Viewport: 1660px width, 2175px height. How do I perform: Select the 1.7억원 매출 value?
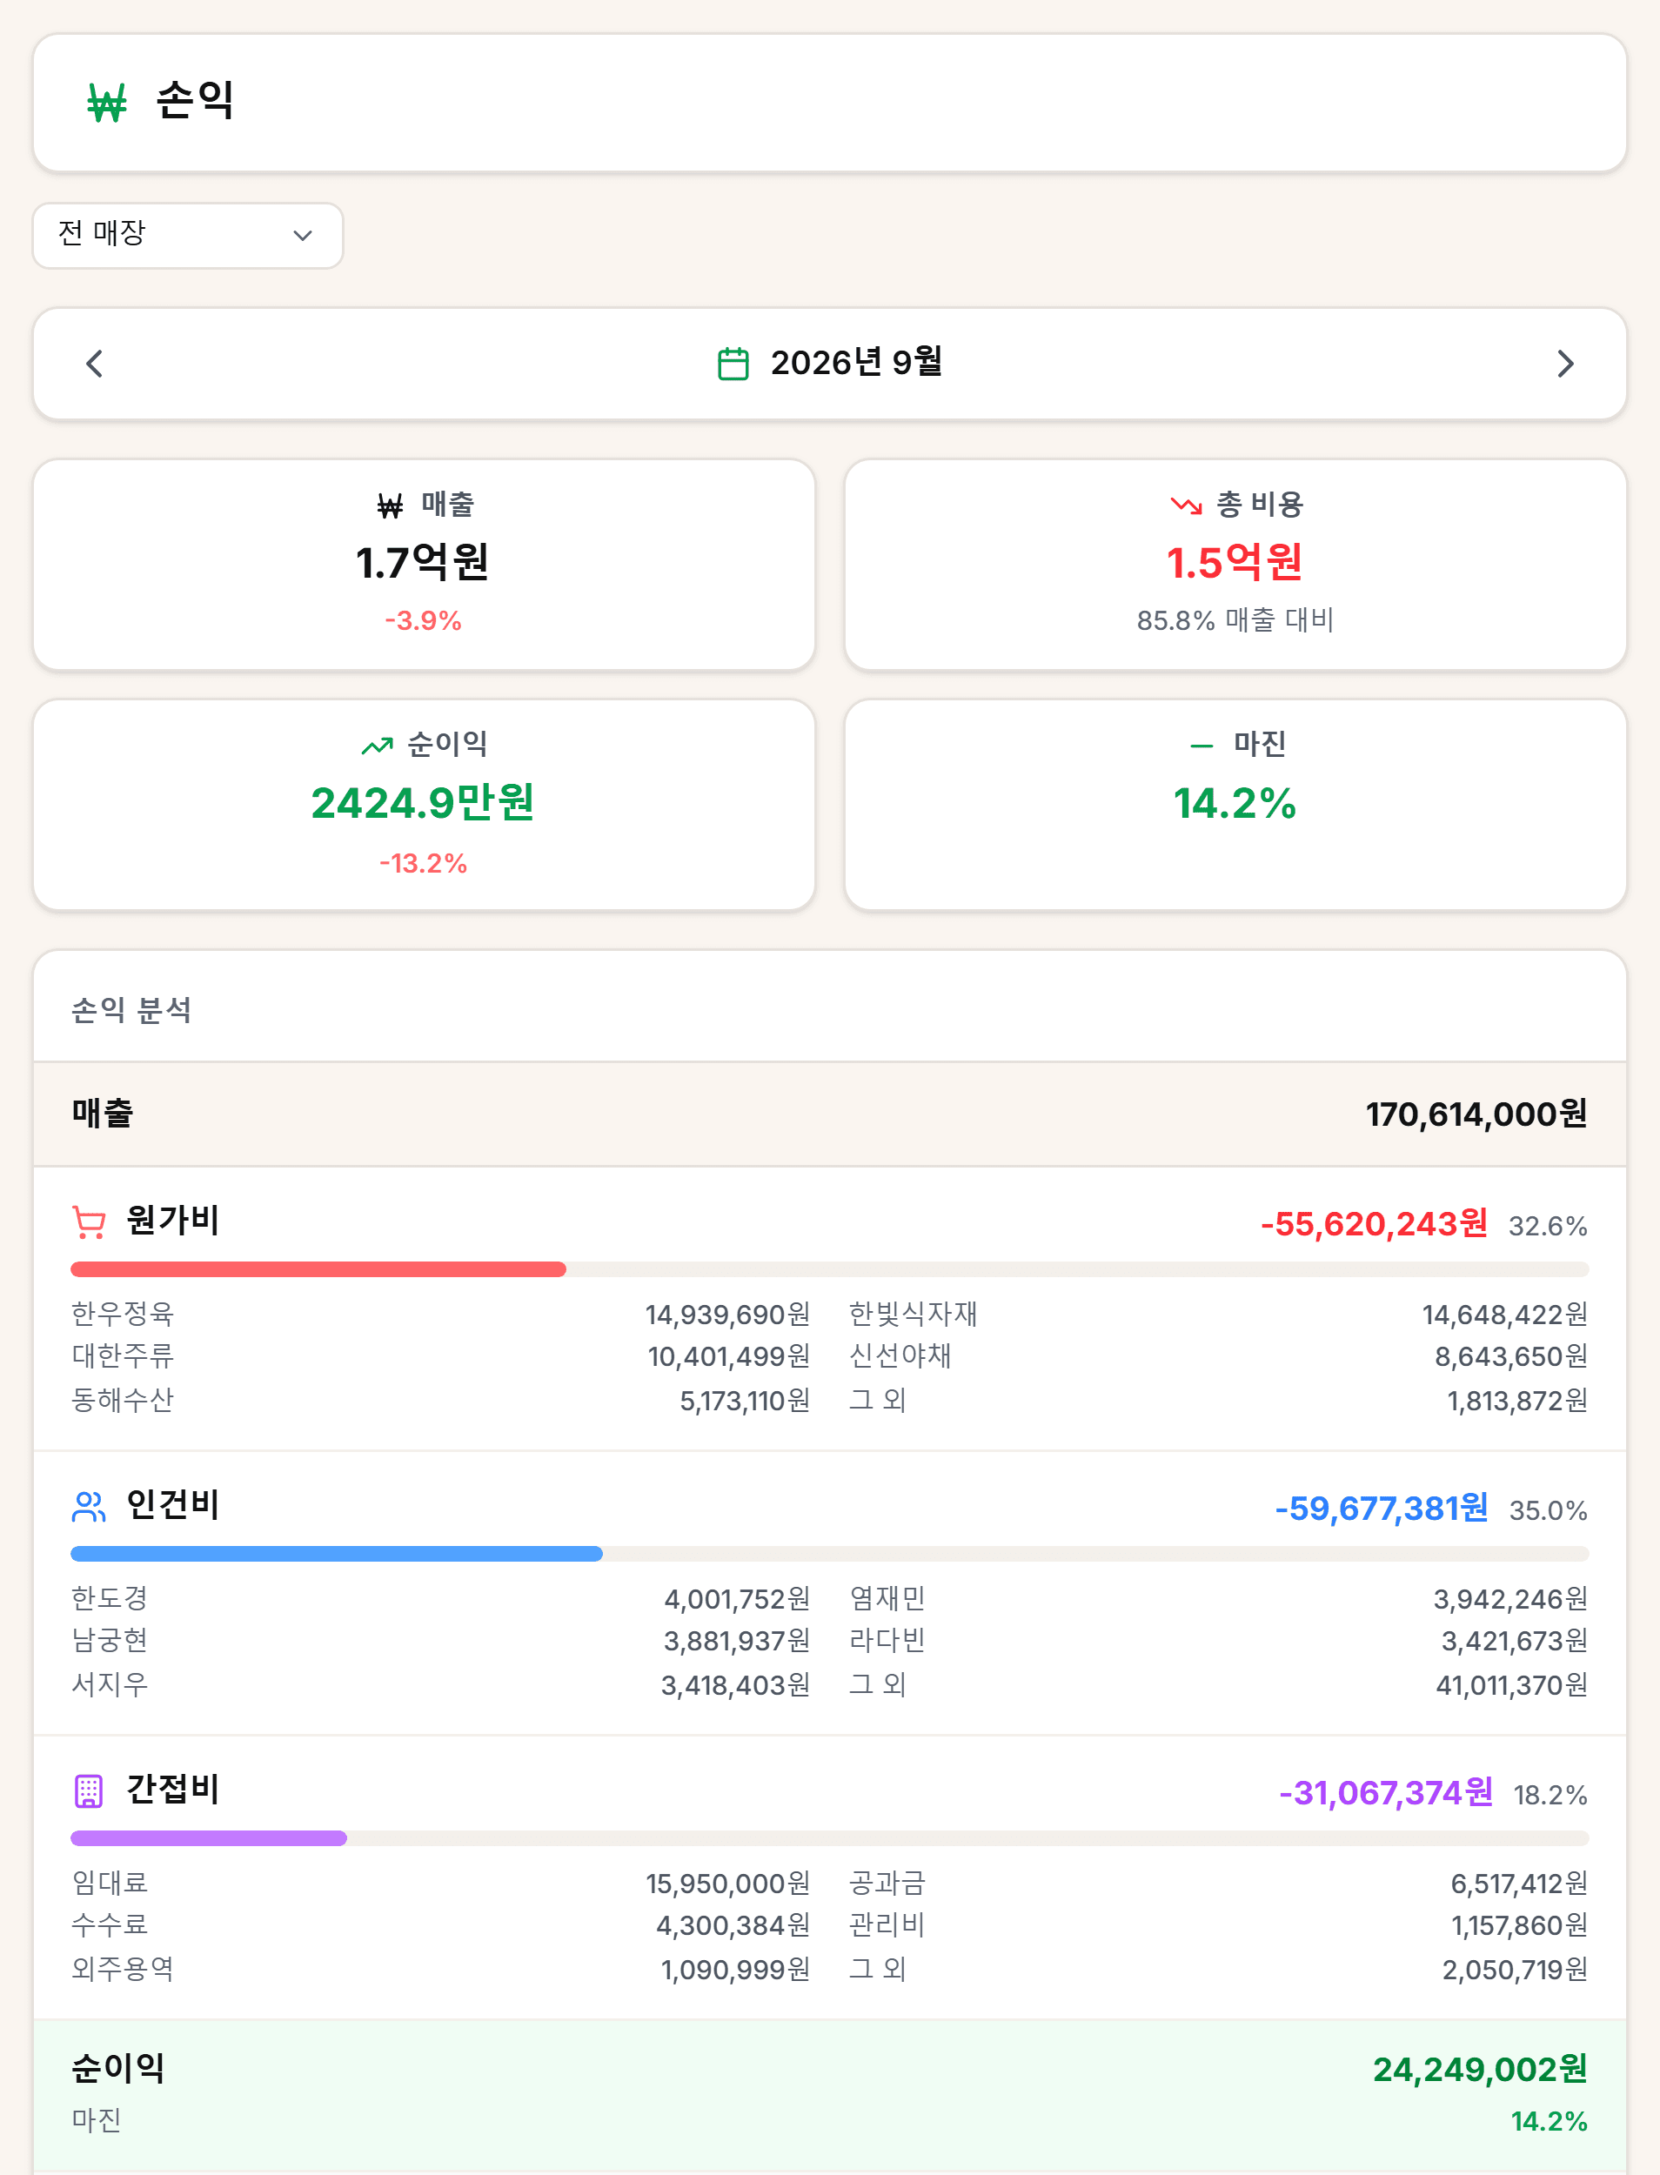click(x=423, y=562)
